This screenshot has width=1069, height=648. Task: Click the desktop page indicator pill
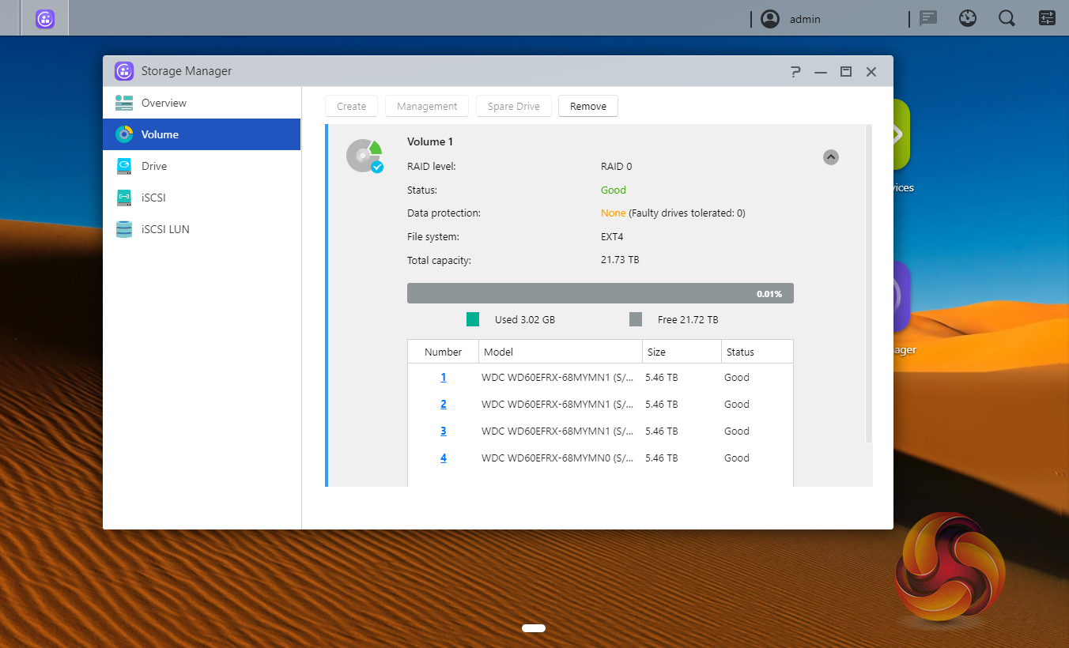pos(534,628)
